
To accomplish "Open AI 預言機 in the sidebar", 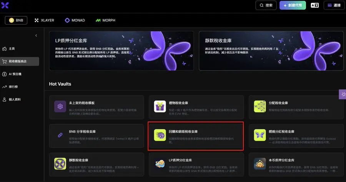I will coord(20,74).
